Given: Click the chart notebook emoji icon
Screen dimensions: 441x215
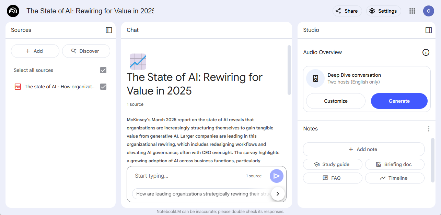Looking at the screenshot, I should 138,62.
